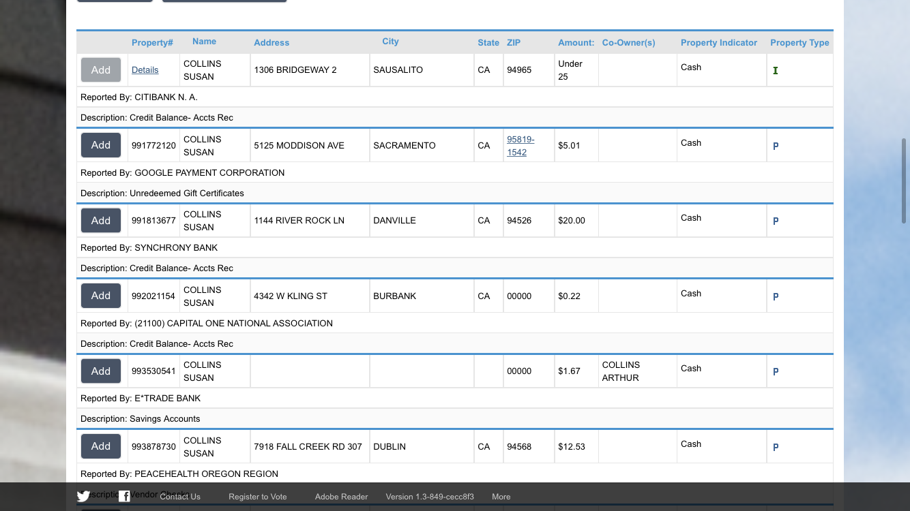The height and width of the screenshot is (511, 910).
Task: Select address 7918 FALL CREEK RD 307
Action: point(308,446)
